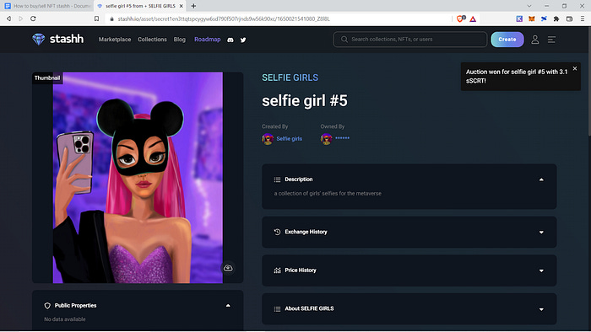Click the site lock icon in address bar
This screenshot has width=591, height=332.
pos(111,19)
